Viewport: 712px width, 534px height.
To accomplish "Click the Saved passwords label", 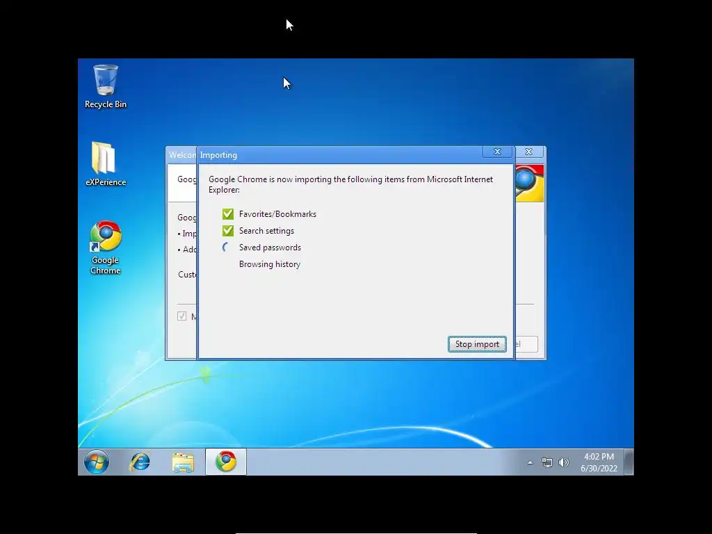I will click(x=270, y=248).
